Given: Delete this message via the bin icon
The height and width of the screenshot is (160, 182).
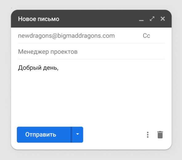Looking at the screenshot, I should 160,135.
